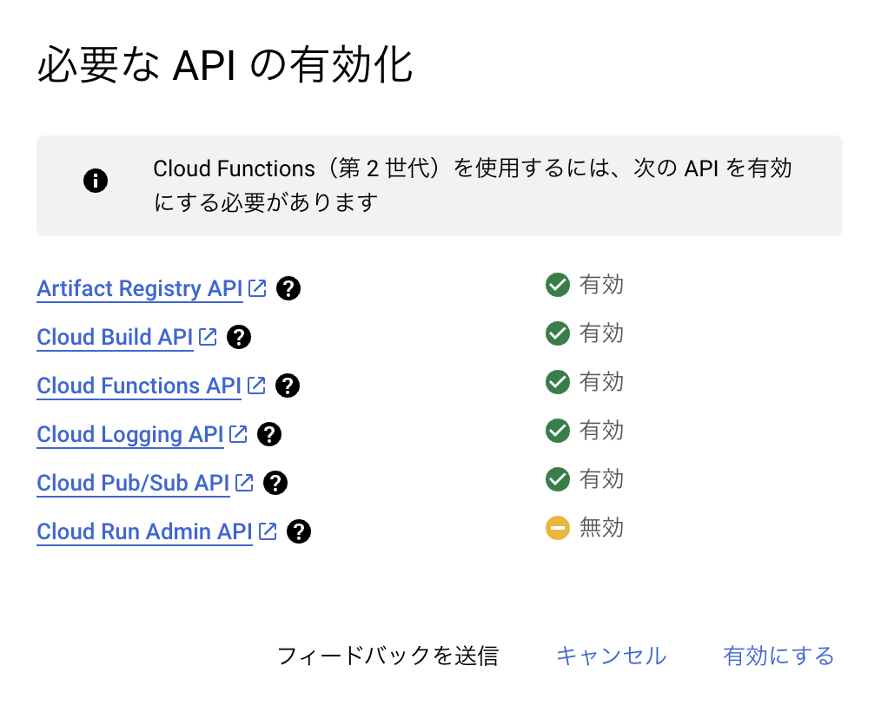Click green check icon for Cloud Logging API
Viewport: 881px width, 712px height.
point(558,431)
